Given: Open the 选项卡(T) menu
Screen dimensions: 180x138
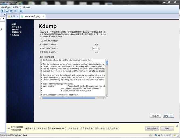Looking at the screenshot, I should [x=17, y=7].
